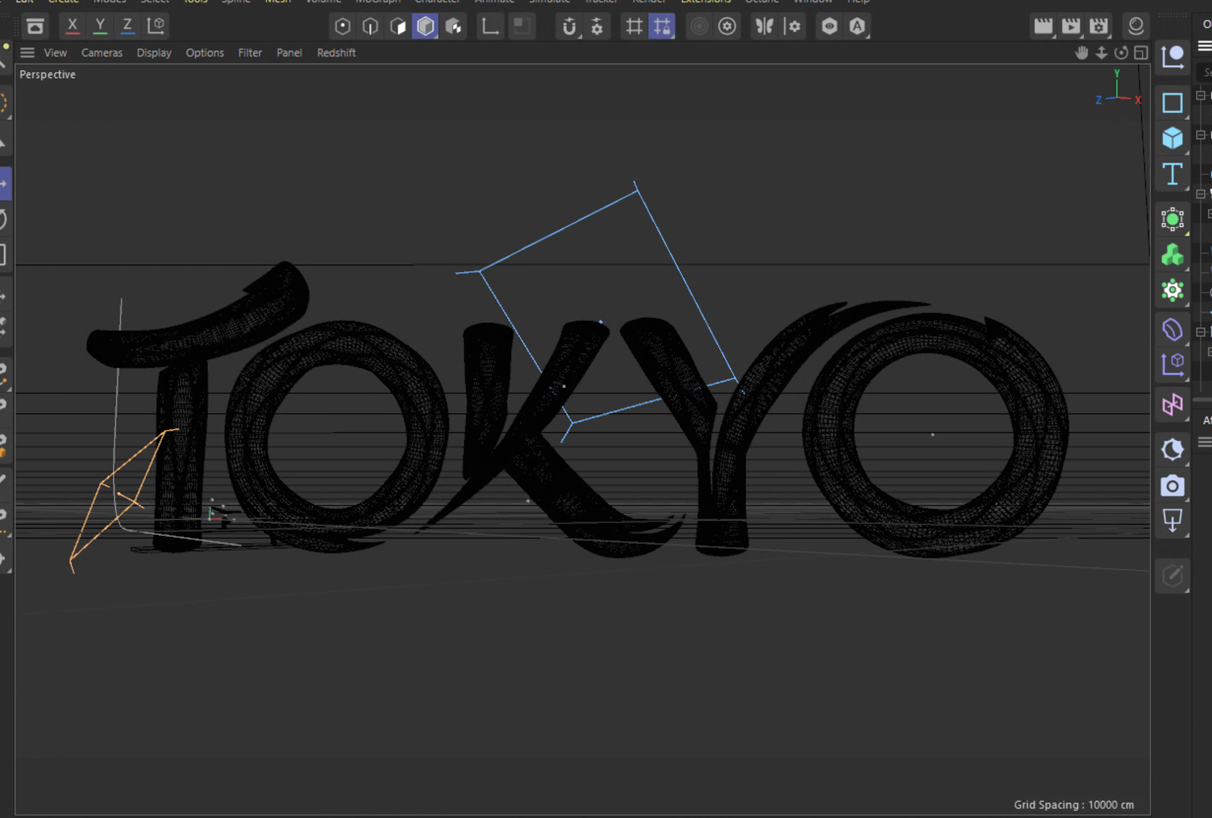Toggle the Symmetry butterfly icon
Screen dimensions: 1212x818
[764, 26]
